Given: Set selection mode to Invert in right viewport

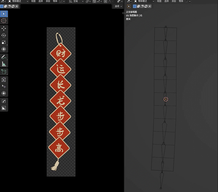Looking at the screenshot, I should 146,6.
